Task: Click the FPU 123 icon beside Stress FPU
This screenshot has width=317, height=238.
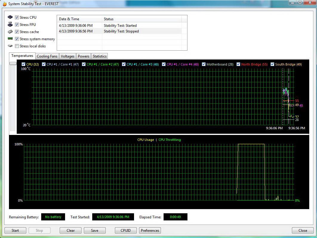Action: click(10, 24)
